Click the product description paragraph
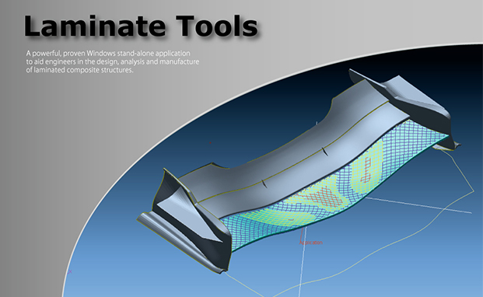Screen dimensions: 483x297 (113, 61)
